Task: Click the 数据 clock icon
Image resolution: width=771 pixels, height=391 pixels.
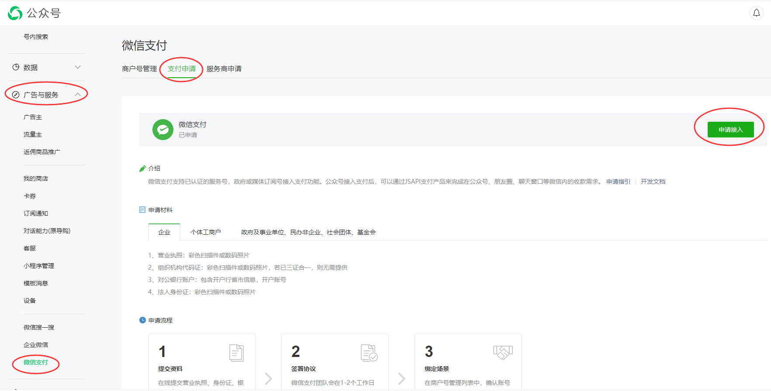Action: (x=16, y=67)
